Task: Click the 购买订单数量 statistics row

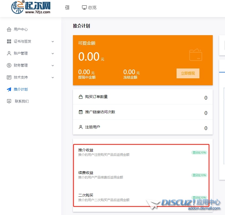Action: pos(143,97)
